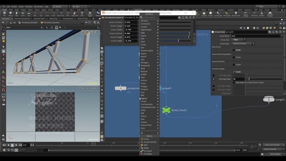Open the Group Type dropdown
This screenshot has width=286, height=161.
239,40
